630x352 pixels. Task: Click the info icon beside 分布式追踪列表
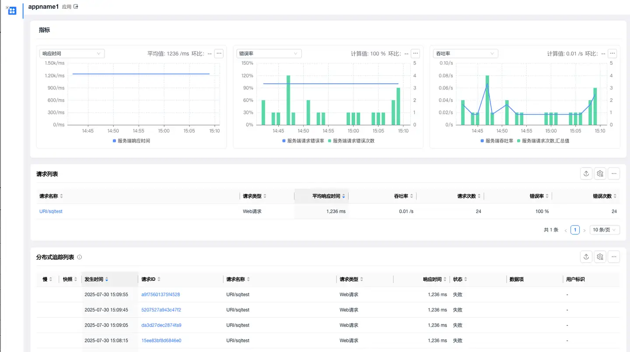tap(79, 257)
